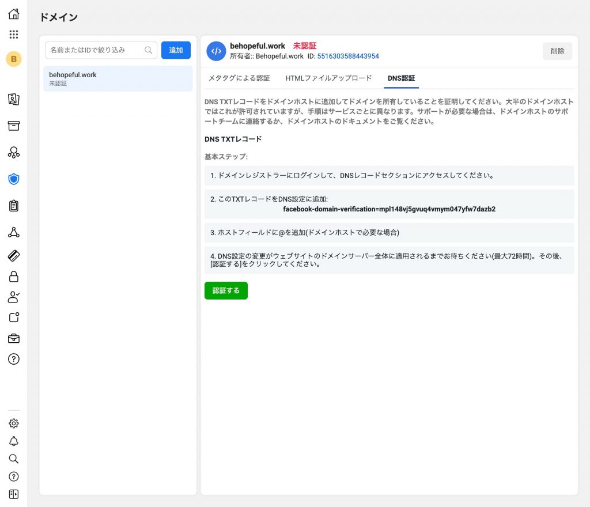The height and width of the screenshot is (507, 590).
Task: Open the square with dot notifications icon
Action: tap(14, 317)
